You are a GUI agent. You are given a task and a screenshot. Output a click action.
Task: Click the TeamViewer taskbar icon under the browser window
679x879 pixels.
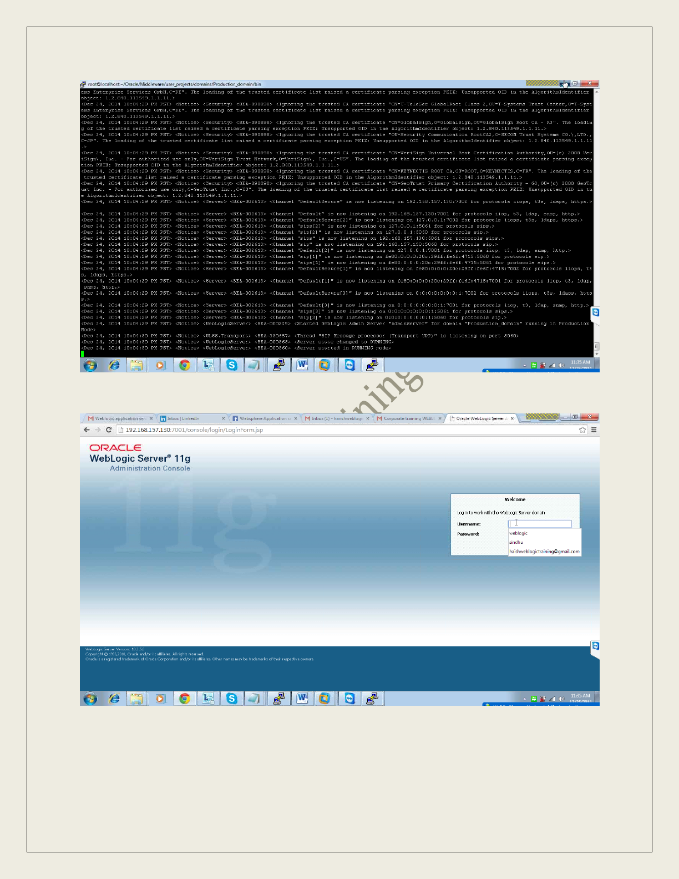[349, 698]
